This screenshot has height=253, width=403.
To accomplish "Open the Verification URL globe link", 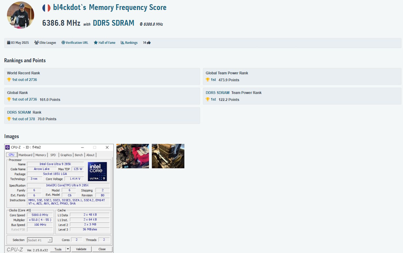I will pyautogui.click(x=75, y=43).
